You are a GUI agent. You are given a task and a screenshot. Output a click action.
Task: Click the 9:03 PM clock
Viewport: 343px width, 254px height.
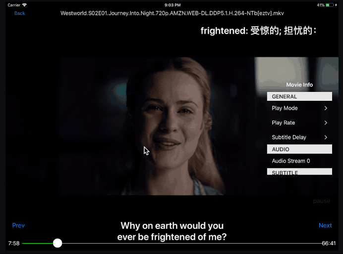172,5
